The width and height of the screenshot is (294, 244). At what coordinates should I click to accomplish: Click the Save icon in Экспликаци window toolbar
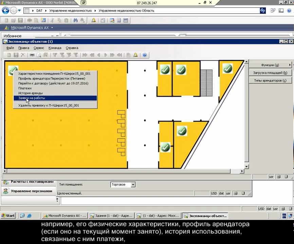click(16, 55)
